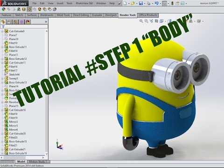
Task: Click the Save floppy disk icon
Action: 141,3
